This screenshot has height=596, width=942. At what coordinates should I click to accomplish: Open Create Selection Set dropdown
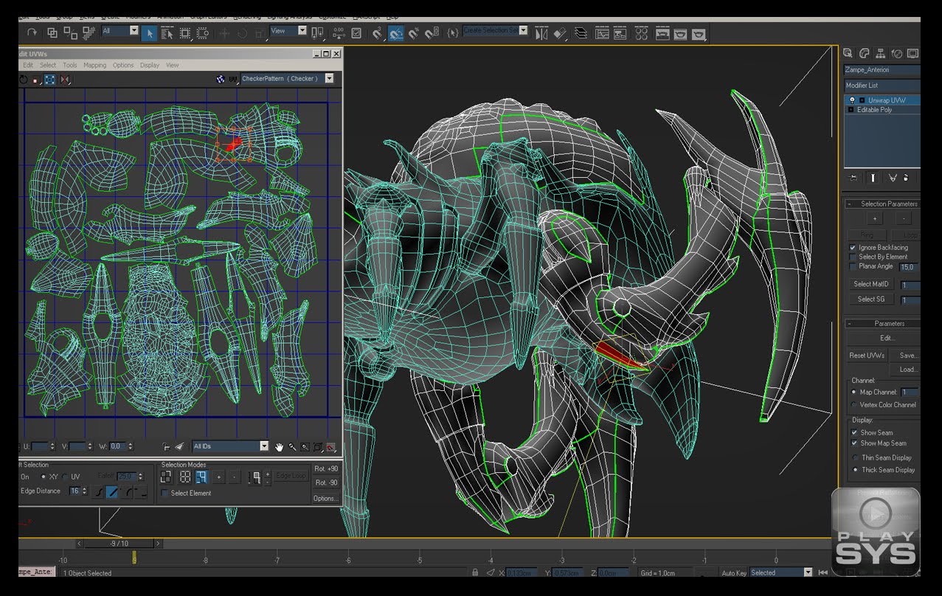pyautogui.click(x=523, y=31)
